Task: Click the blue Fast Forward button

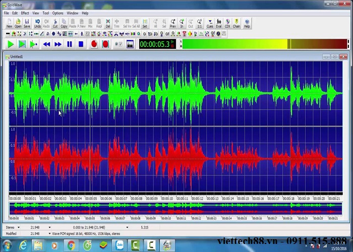Action: pyautogui.click(x=58, y=44)
